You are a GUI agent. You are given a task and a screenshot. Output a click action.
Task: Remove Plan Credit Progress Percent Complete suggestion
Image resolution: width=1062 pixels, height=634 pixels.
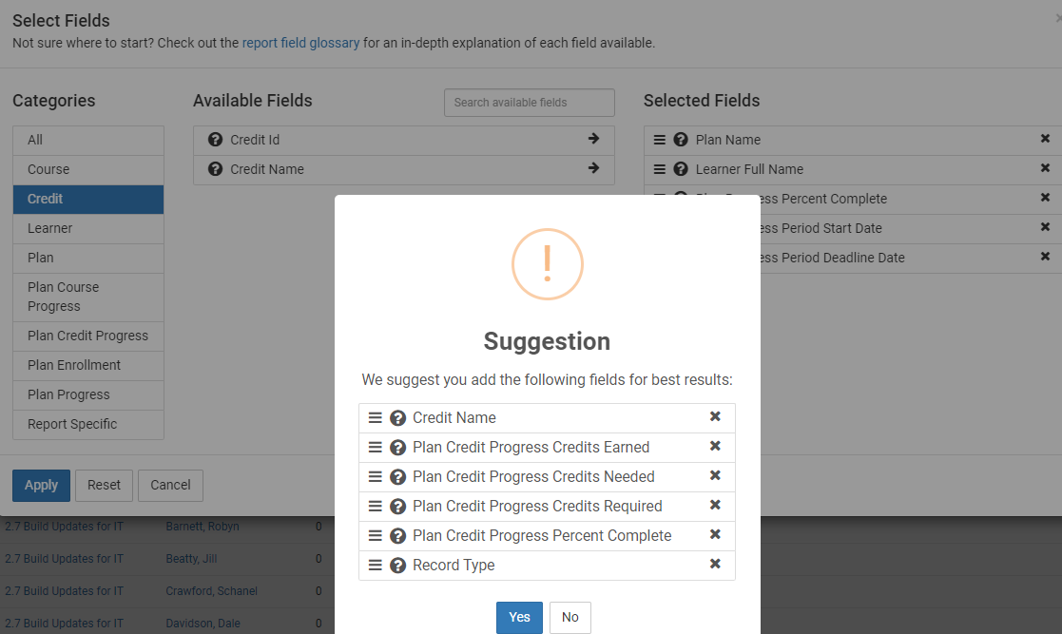[715, 534]
